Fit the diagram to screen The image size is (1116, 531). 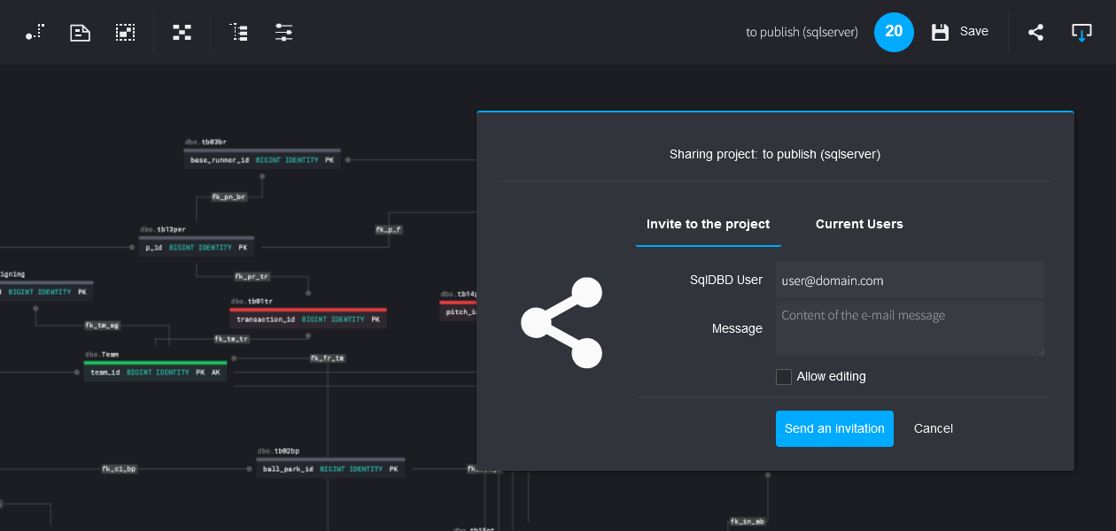tap(182, 32)
